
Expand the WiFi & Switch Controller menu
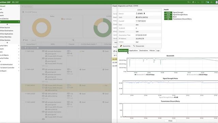click(x=10, y=68)
